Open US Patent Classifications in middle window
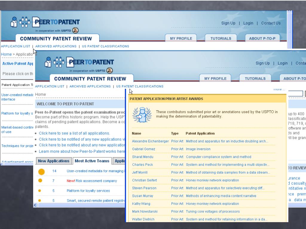Image resolution: width=306 pixels, height=229 pixels. pos(140,86)
